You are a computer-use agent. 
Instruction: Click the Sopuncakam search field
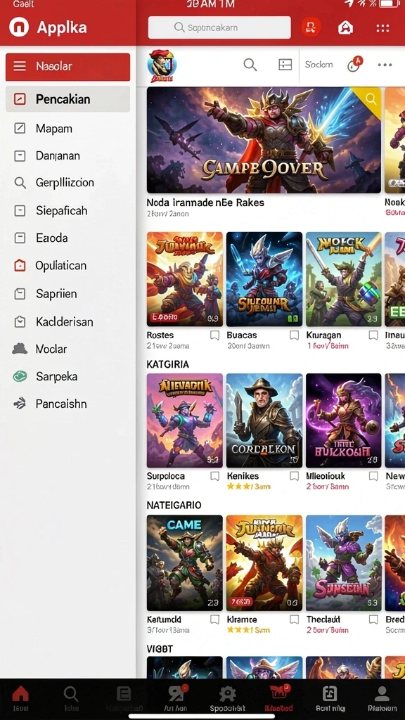coord(219,27)
